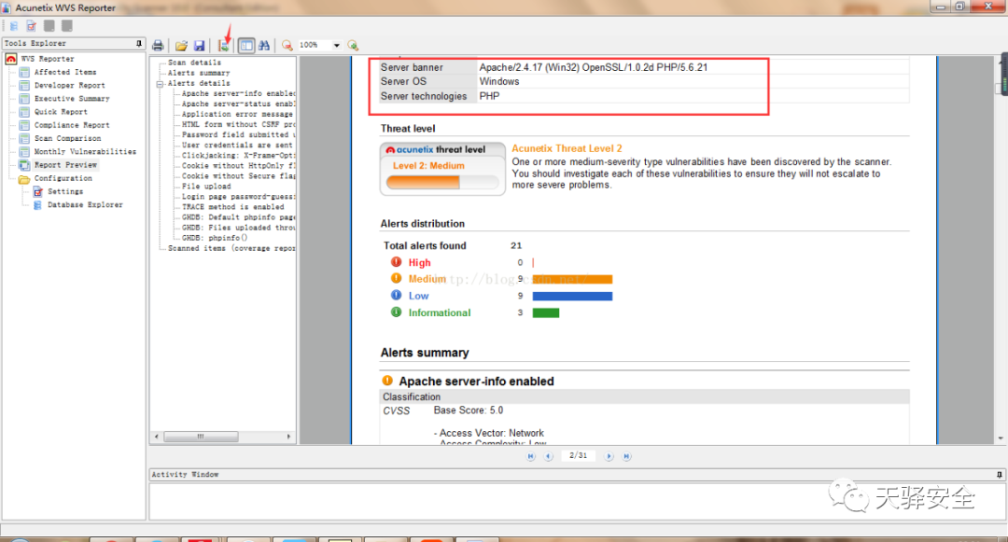This screenshot has height=542, width=1008.
Task: Open Database Explorer from the top toolbar
Action: (13, 26)
